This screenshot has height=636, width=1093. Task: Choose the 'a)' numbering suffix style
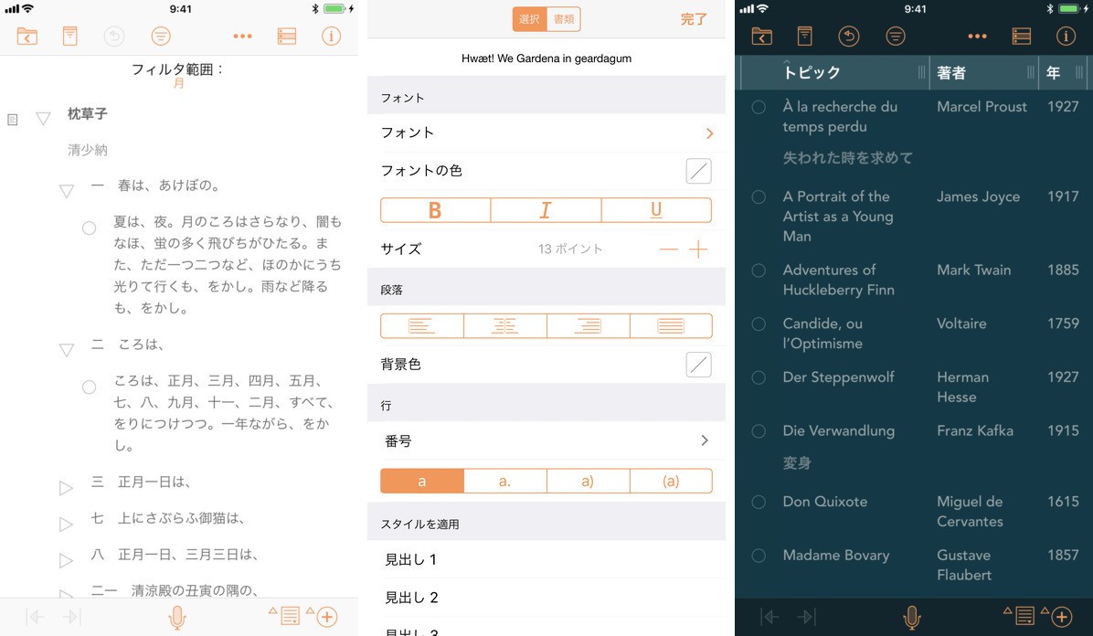click(588, 482)
